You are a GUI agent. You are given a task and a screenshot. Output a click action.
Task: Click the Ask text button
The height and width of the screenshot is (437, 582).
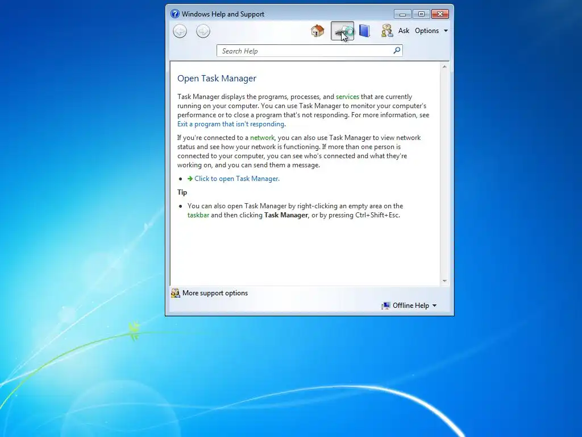point(404,31)
